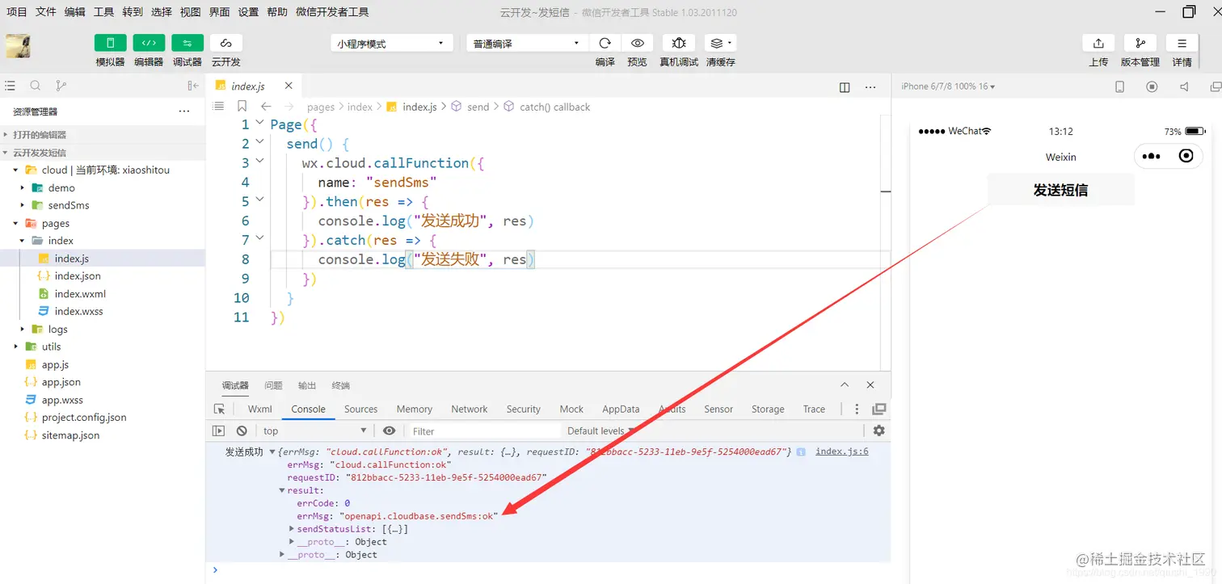Click the back navigation arrow in editor
Image resolution: width=1222 pixels, height=584 pixels.
[266, 106]
